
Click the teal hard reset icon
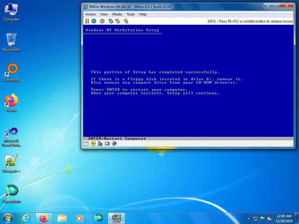click(94, 21)
